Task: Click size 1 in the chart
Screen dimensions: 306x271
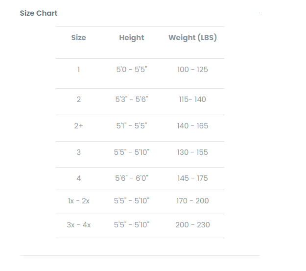Action: 78,70
